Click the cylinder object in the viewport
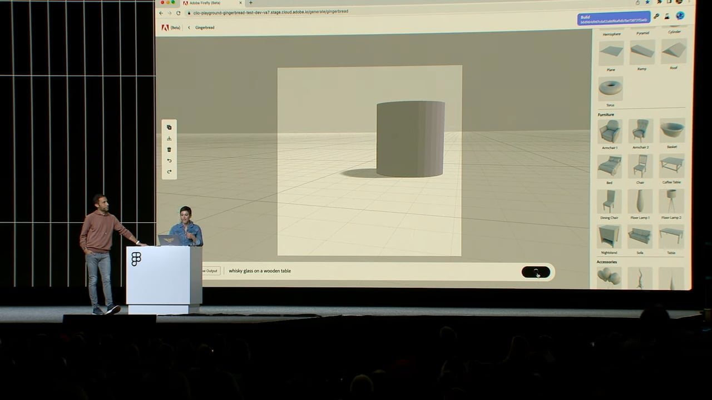Viewport: 712px width, 400px height. 411,139
